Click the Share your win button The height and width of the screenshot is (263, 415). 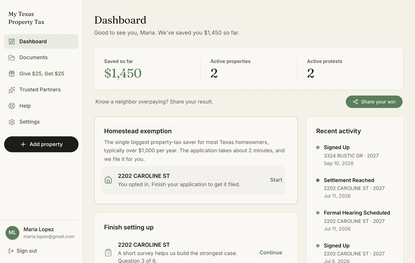click(x=374, y=102)
